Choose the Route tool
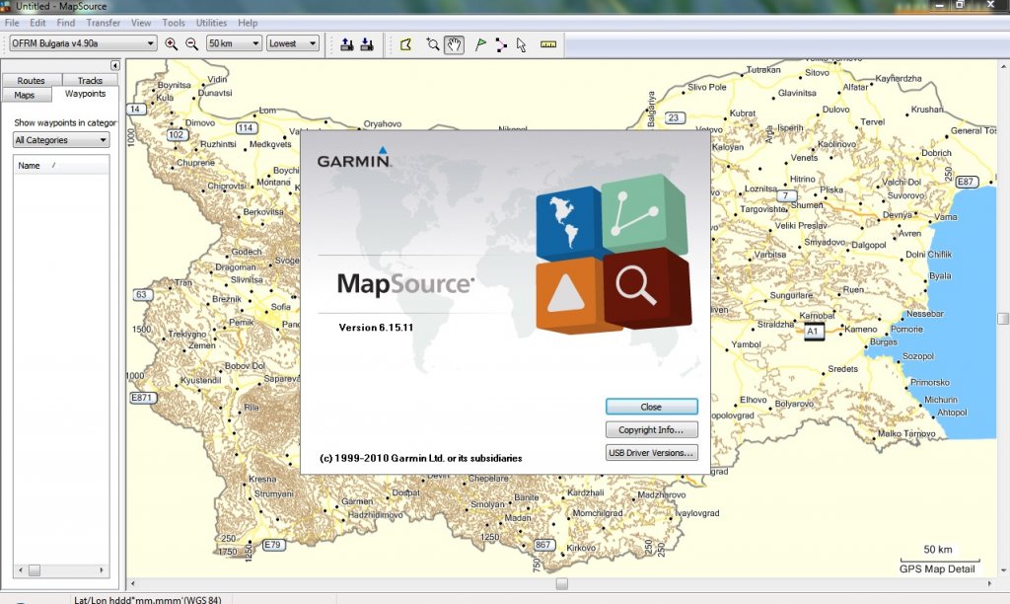Viewport: 1010px width, 604px height. point(501,44)
